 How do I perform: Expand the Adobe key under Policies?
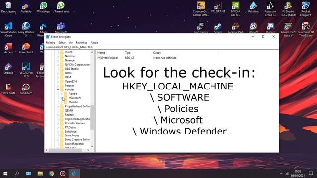pos(62,94)
